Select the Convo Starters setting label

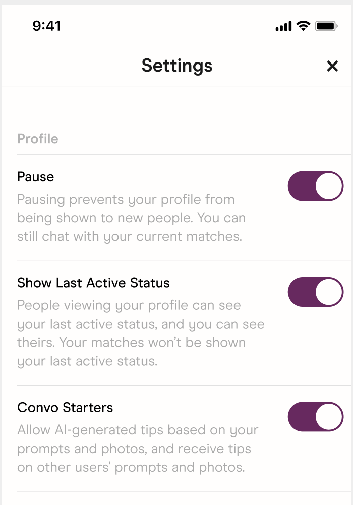(x=65, y=407)
